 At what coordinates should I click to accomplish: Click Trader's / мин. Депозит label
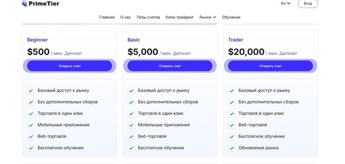(281, 53)
